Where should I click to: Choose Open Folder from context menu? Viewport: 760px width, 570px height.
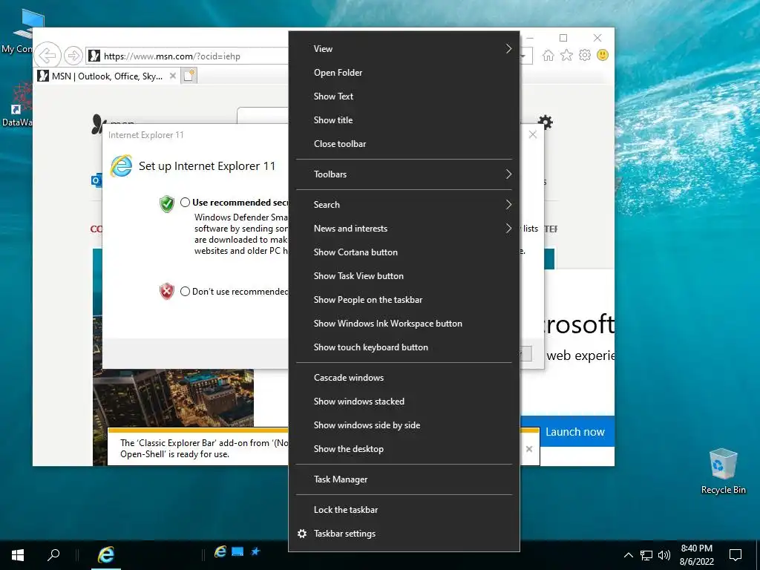pos(404,72)
